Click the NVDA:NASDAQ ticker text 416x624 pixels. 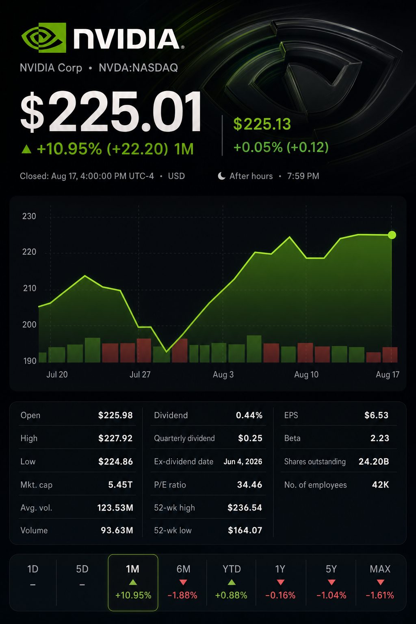click(x=138, y=67)
